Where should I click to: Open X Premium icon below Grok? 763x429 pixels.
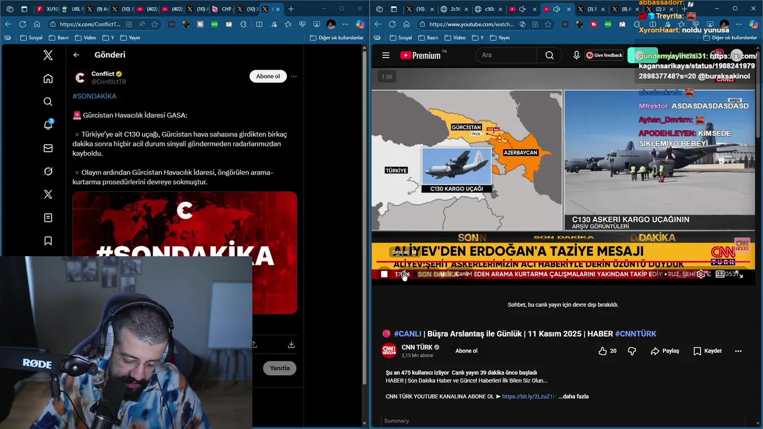48,194
